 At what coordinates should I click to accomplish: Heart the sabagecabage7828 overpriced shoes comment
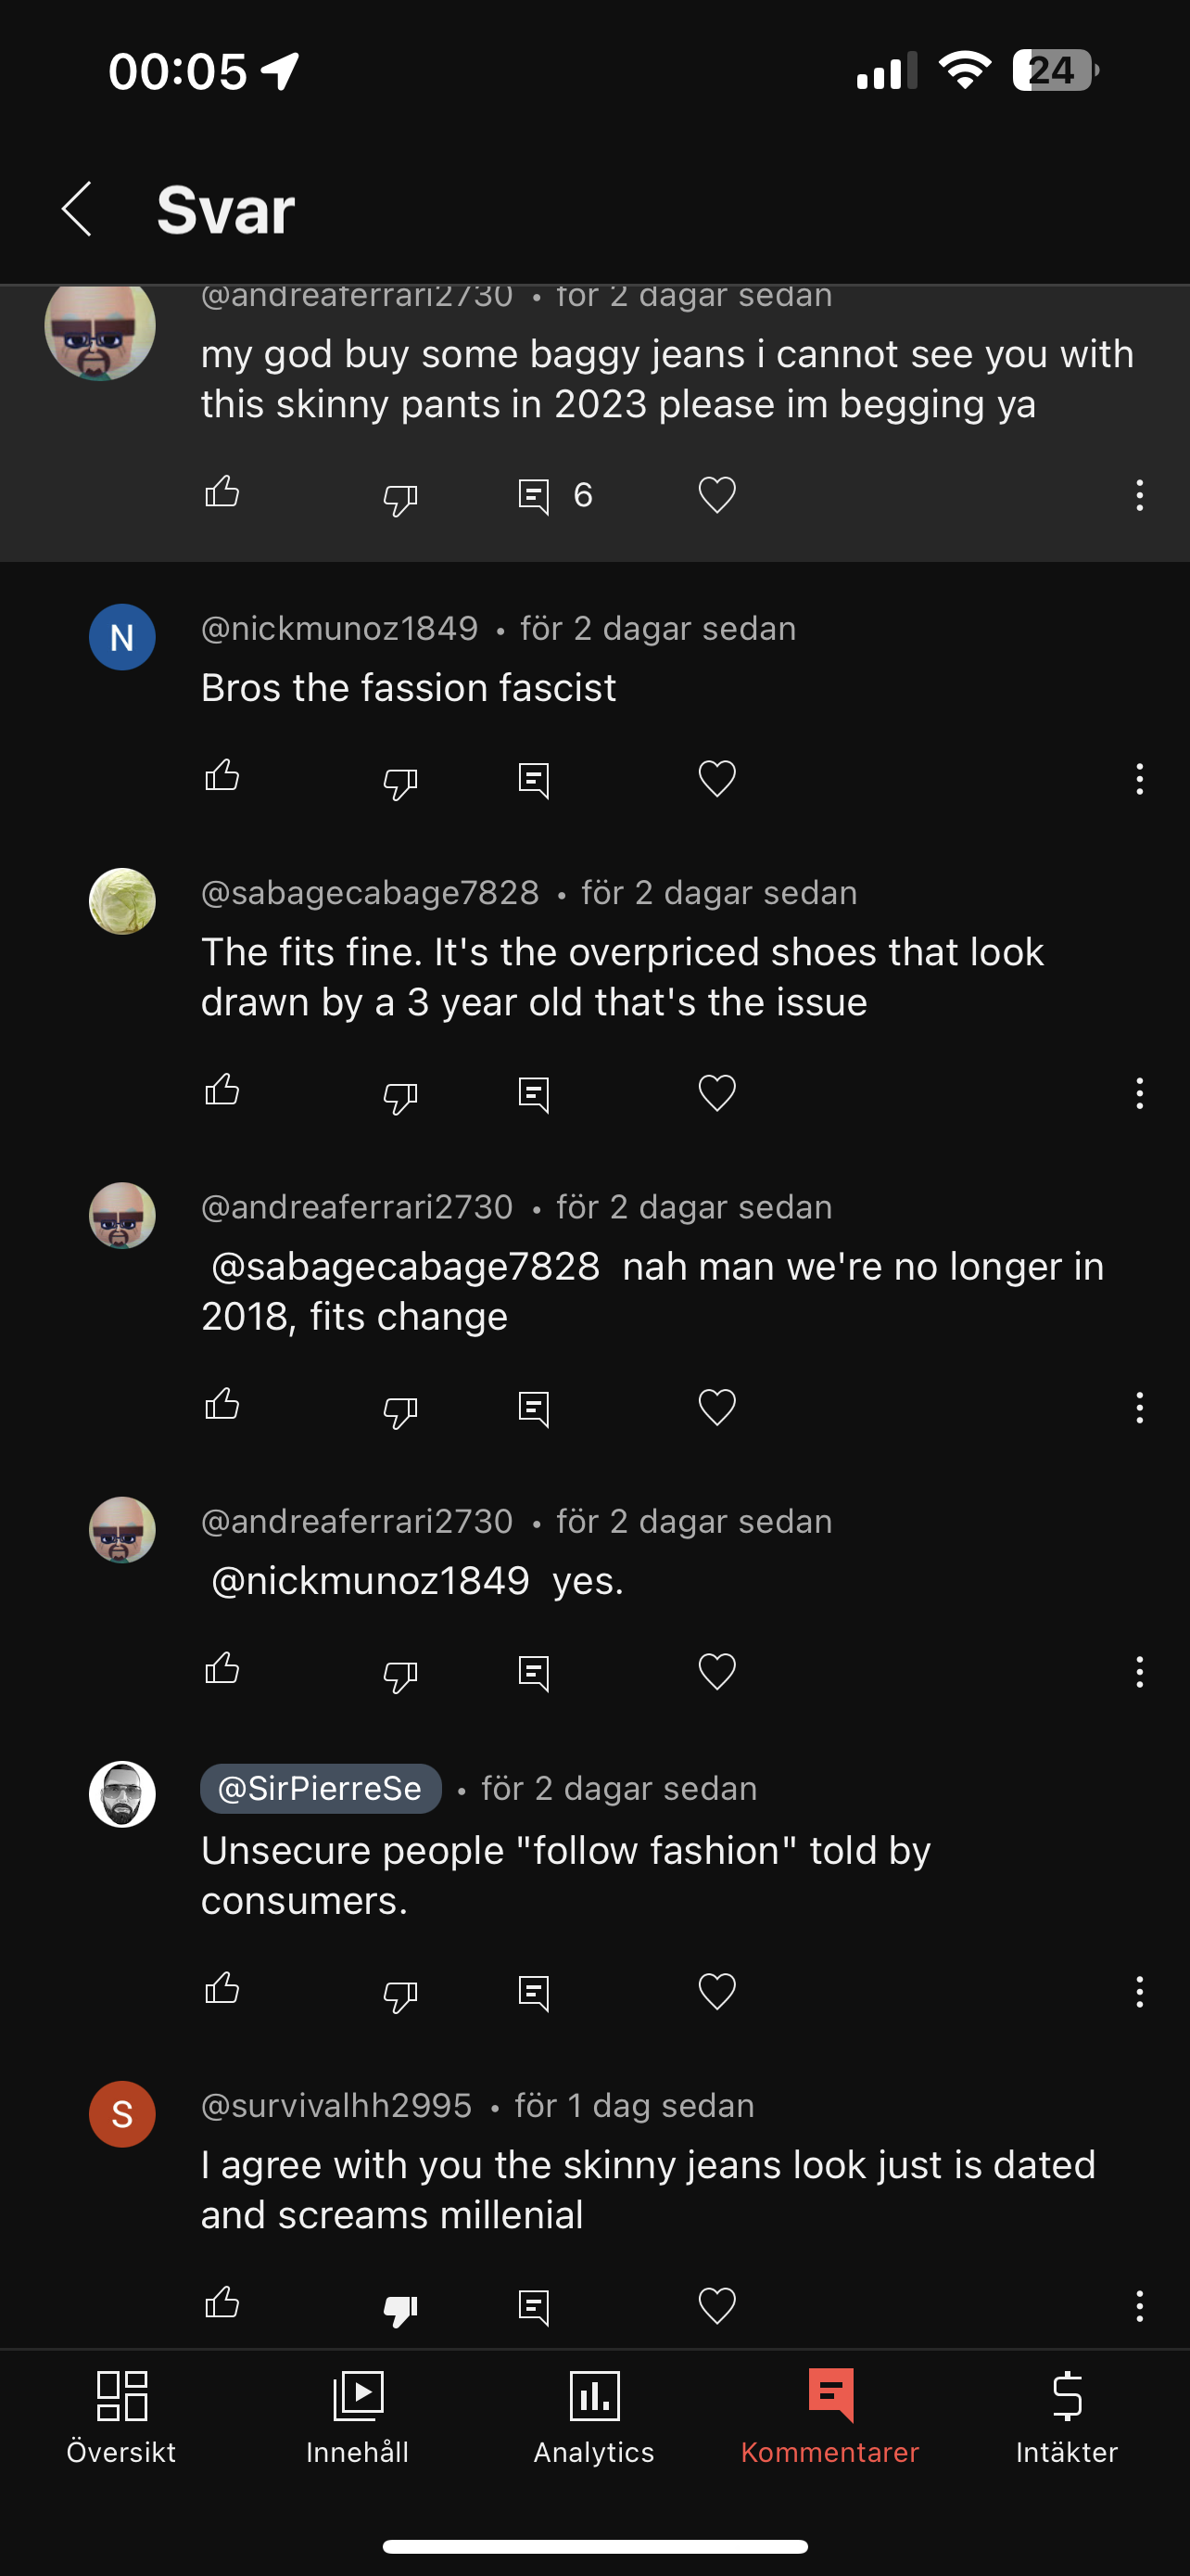click(x=716, y=1092)
